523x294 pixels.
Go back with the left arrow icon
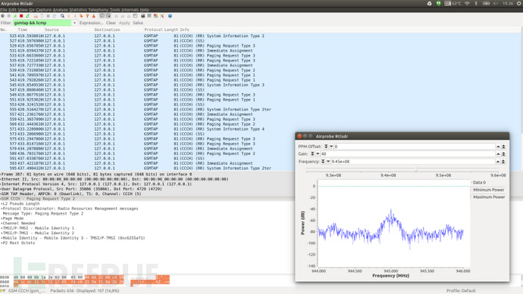click(x=69, y=16)
